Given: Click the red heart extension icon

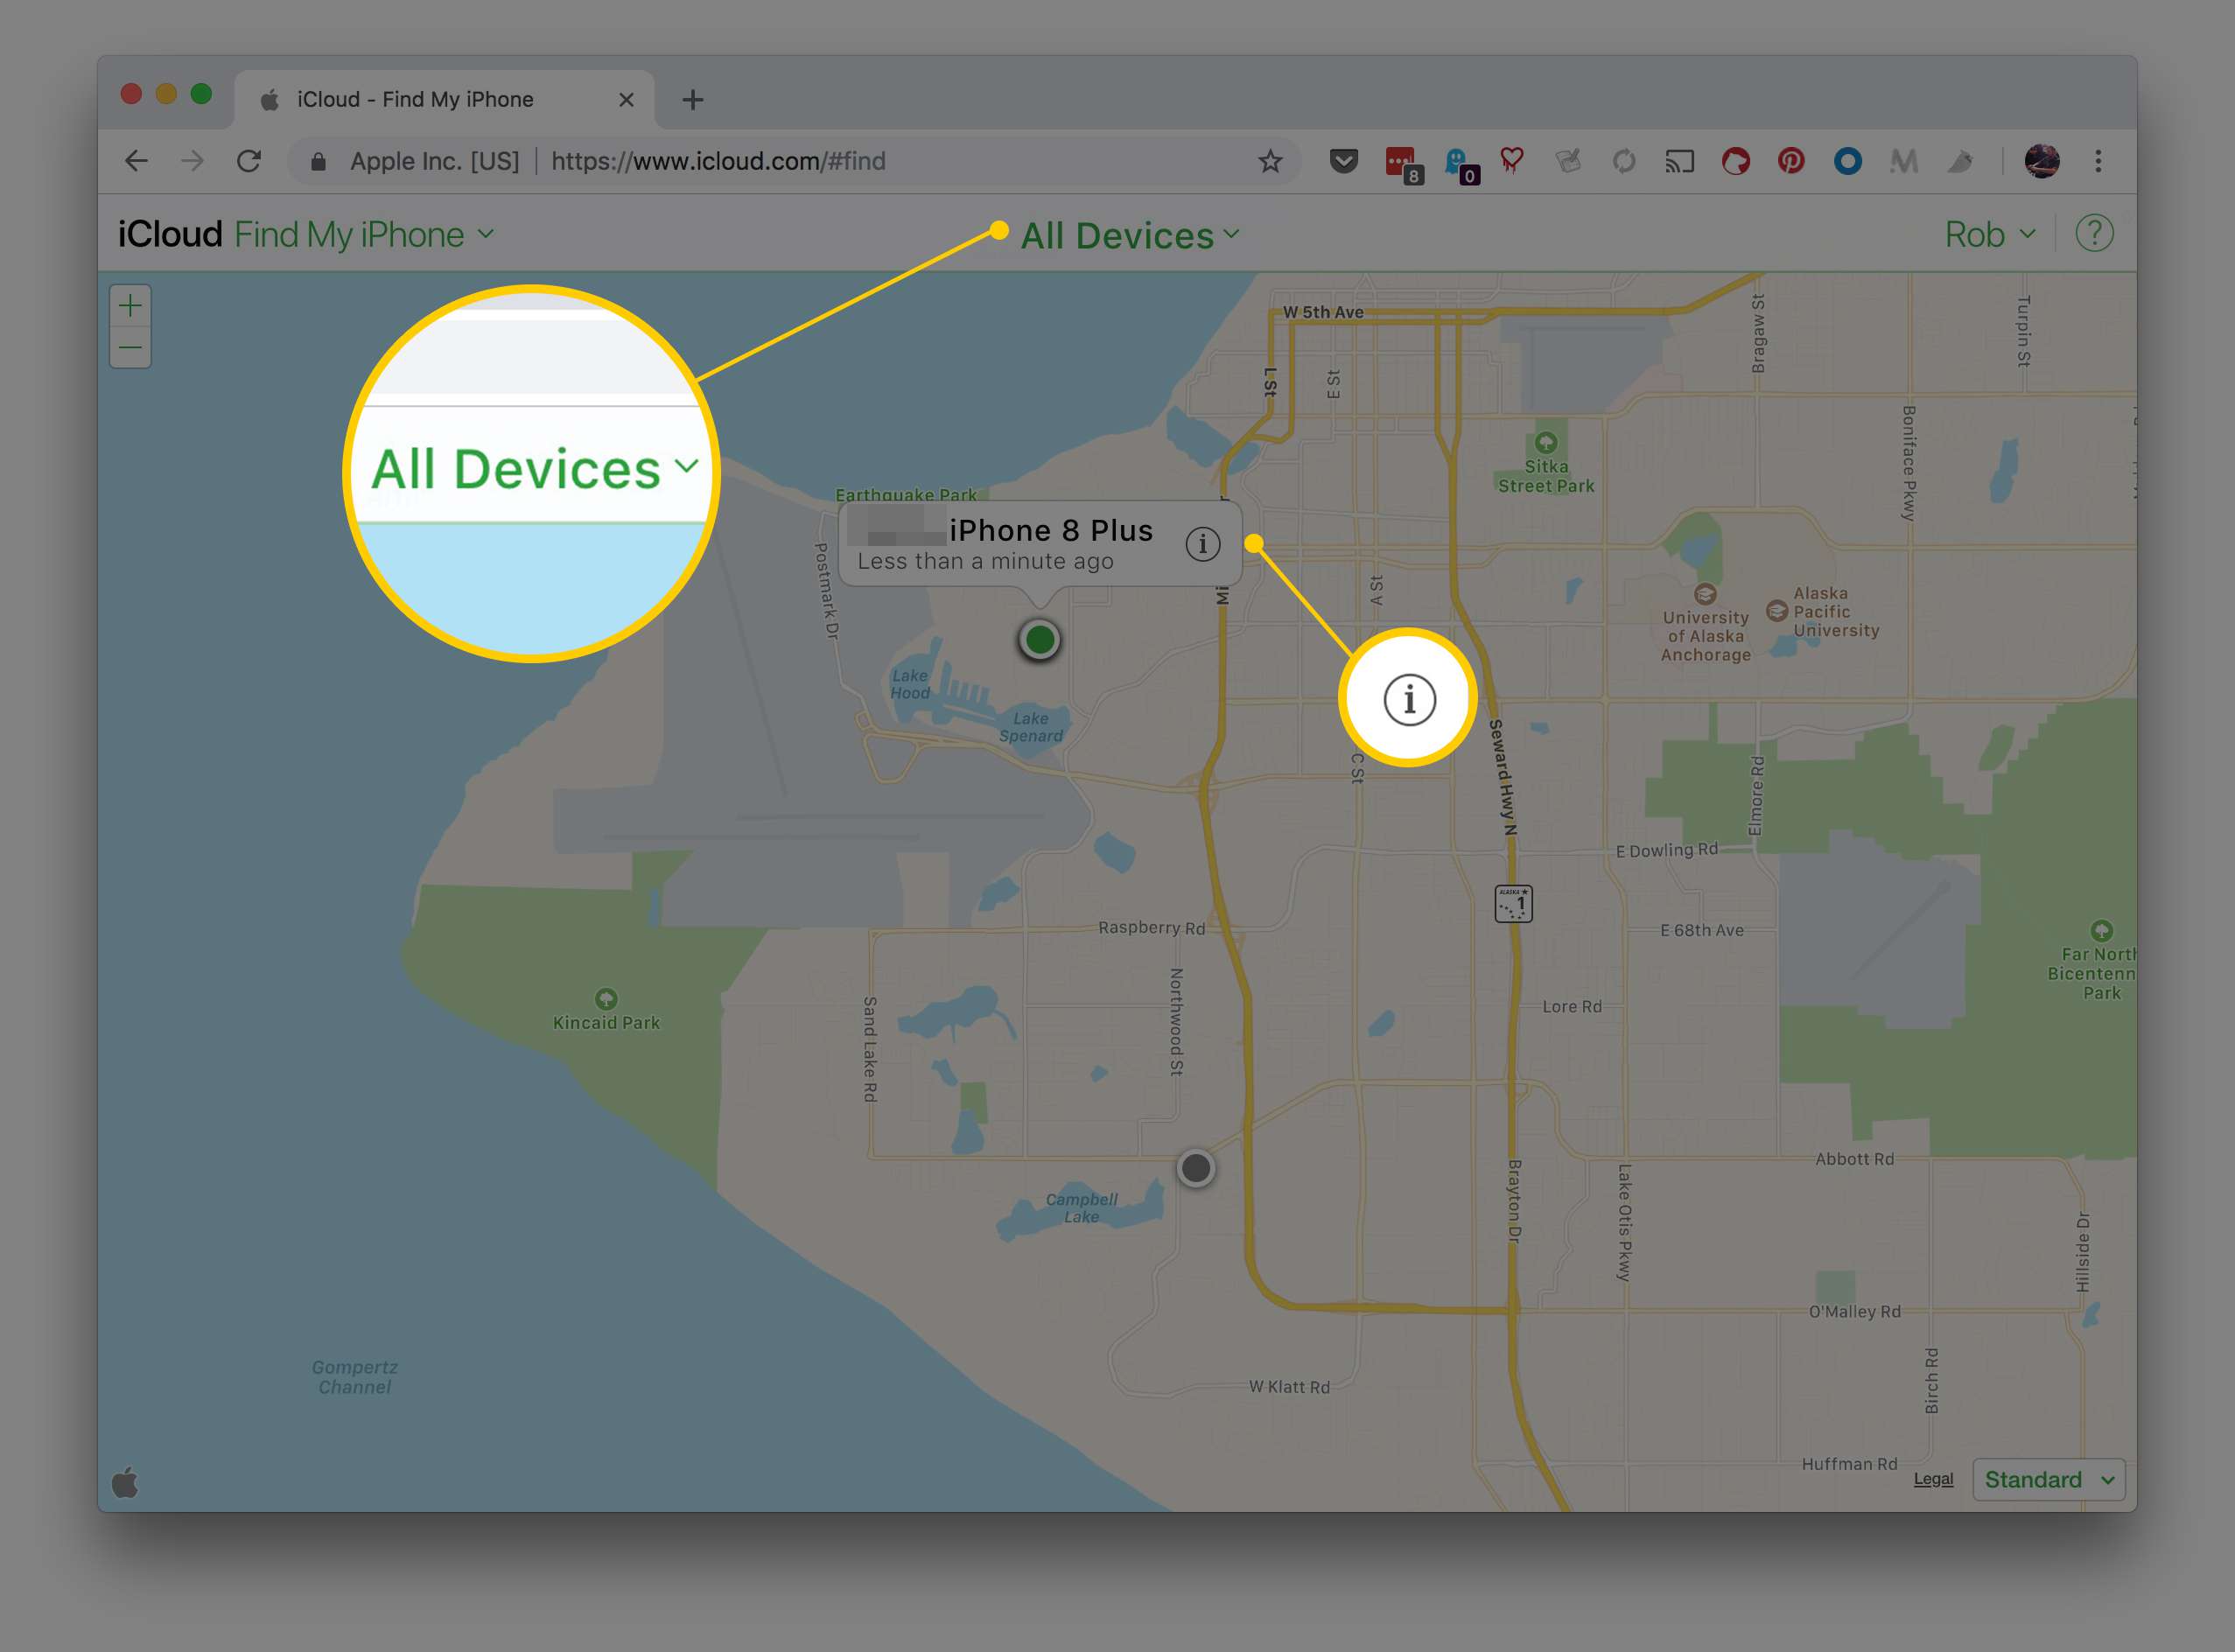Looking at the screenshot, I should (x=1512, y=160).
